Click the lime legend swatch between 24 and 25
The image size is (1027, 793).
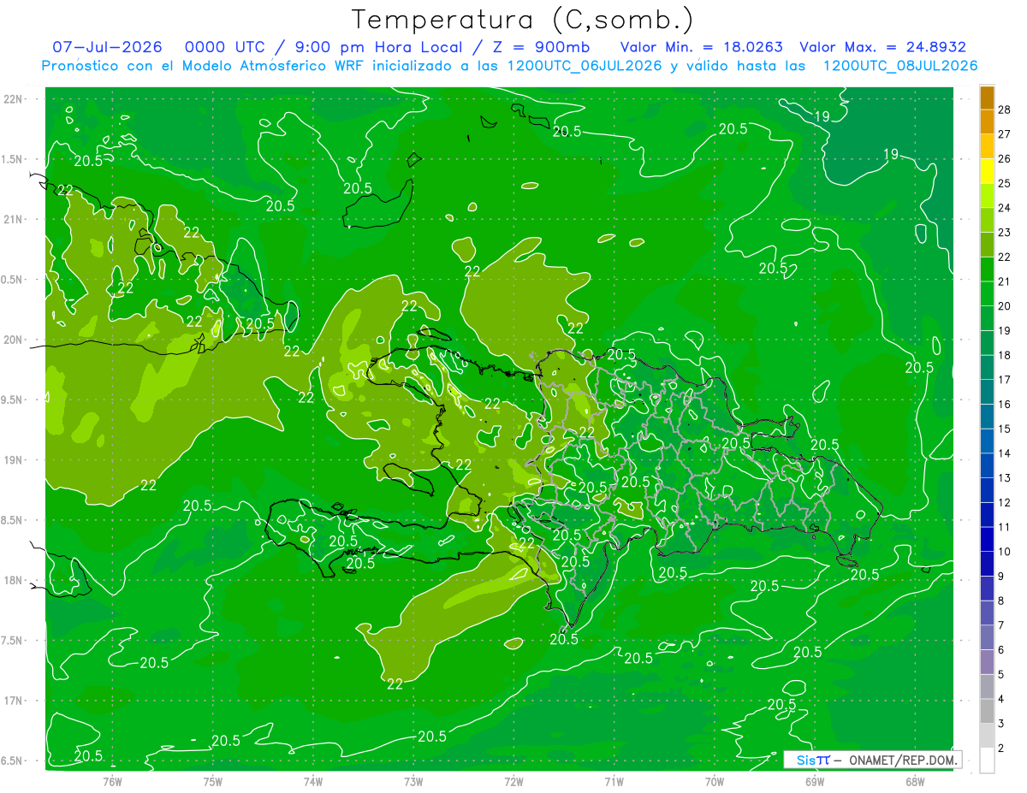987,196
